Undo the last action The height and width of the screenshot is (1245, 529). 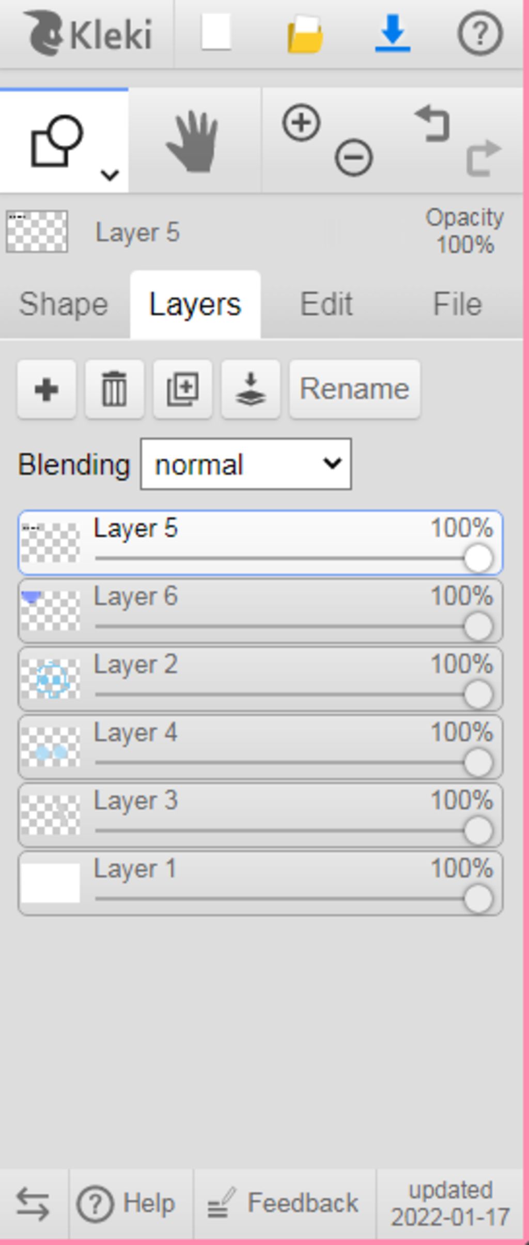click(x=433, y=123)
